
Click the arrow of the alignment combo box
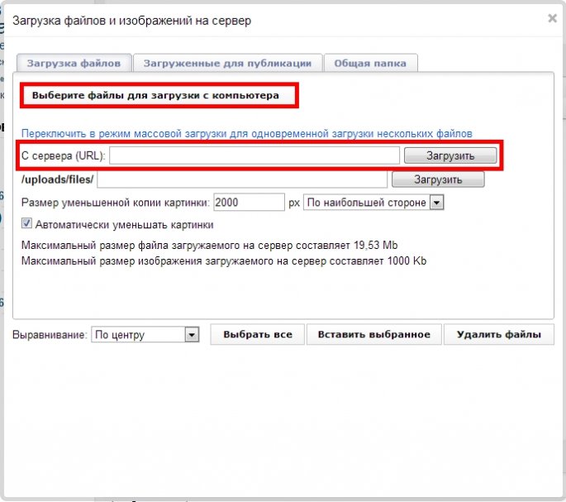tap(192, 335)
